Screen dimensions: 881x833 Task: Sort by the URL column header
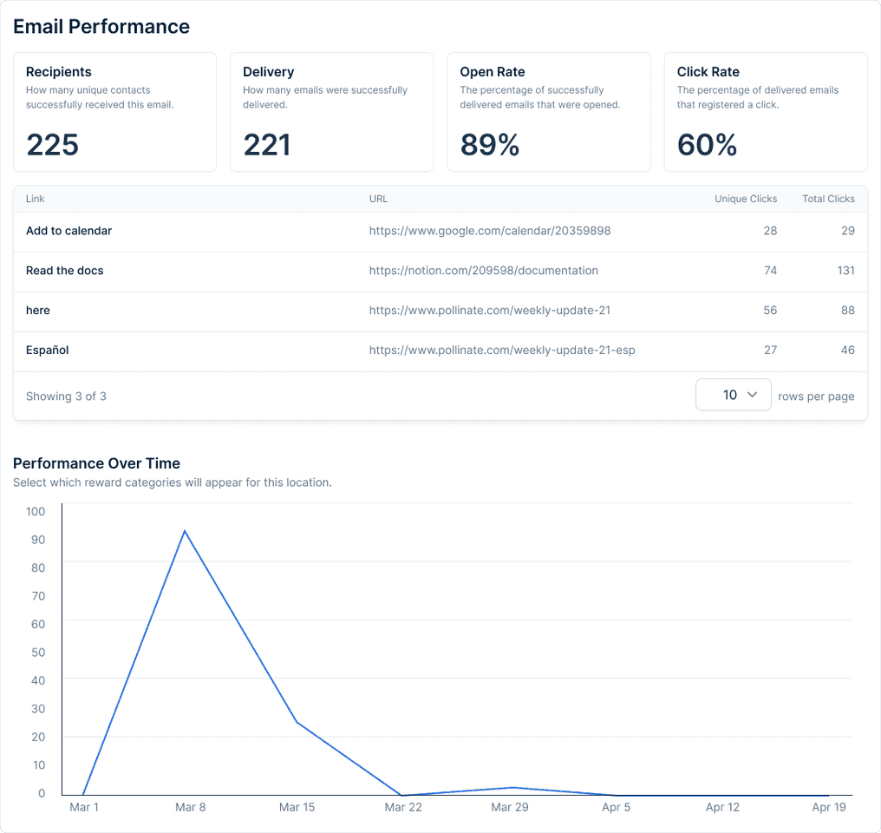[378, 199]
